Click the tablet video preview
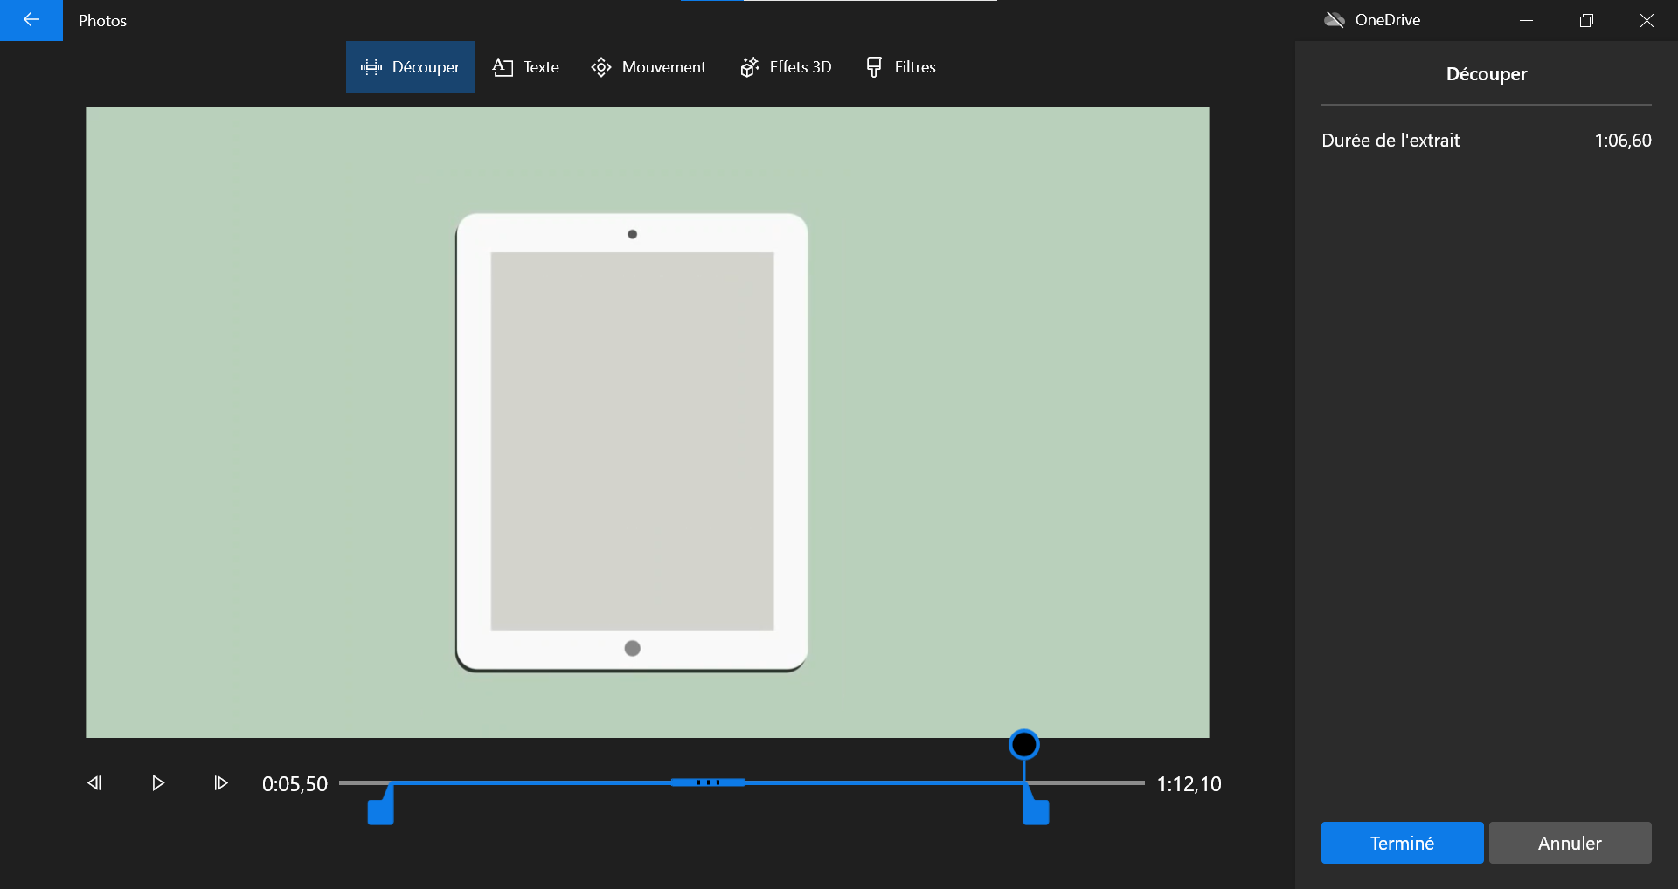Screen dimensions: 1678x889 pos(648,423)
